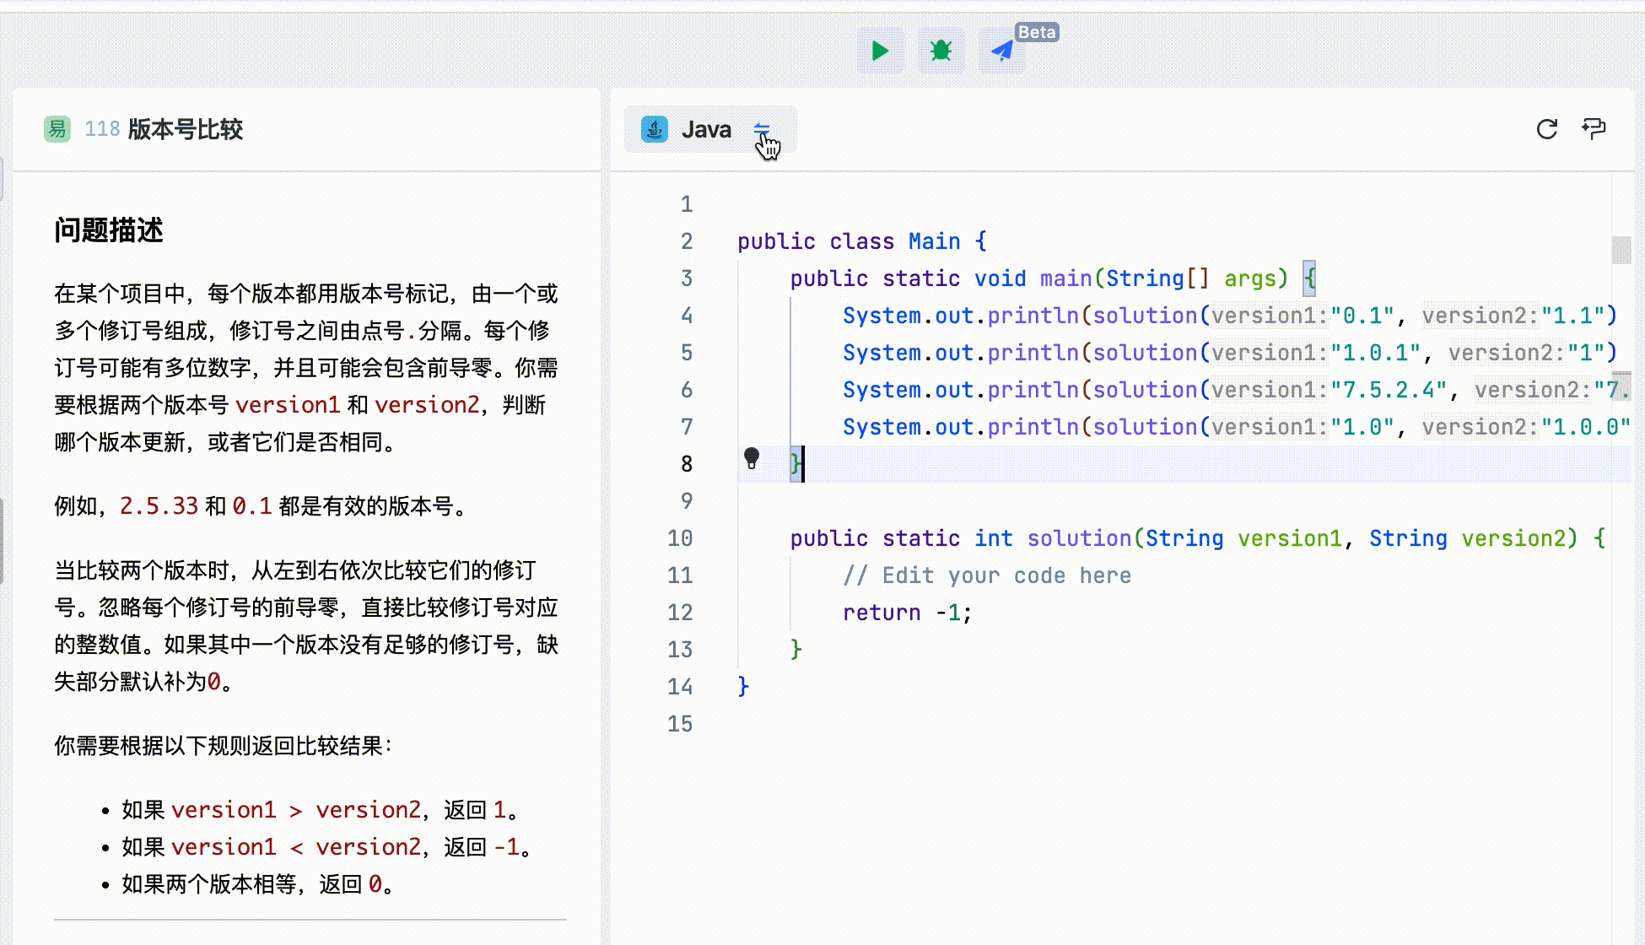Run the code with the play button
The height and width of the screenshot is (945, 1645).
click(880, 51)
